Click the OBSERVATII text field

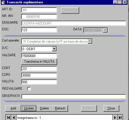point(74,96)
